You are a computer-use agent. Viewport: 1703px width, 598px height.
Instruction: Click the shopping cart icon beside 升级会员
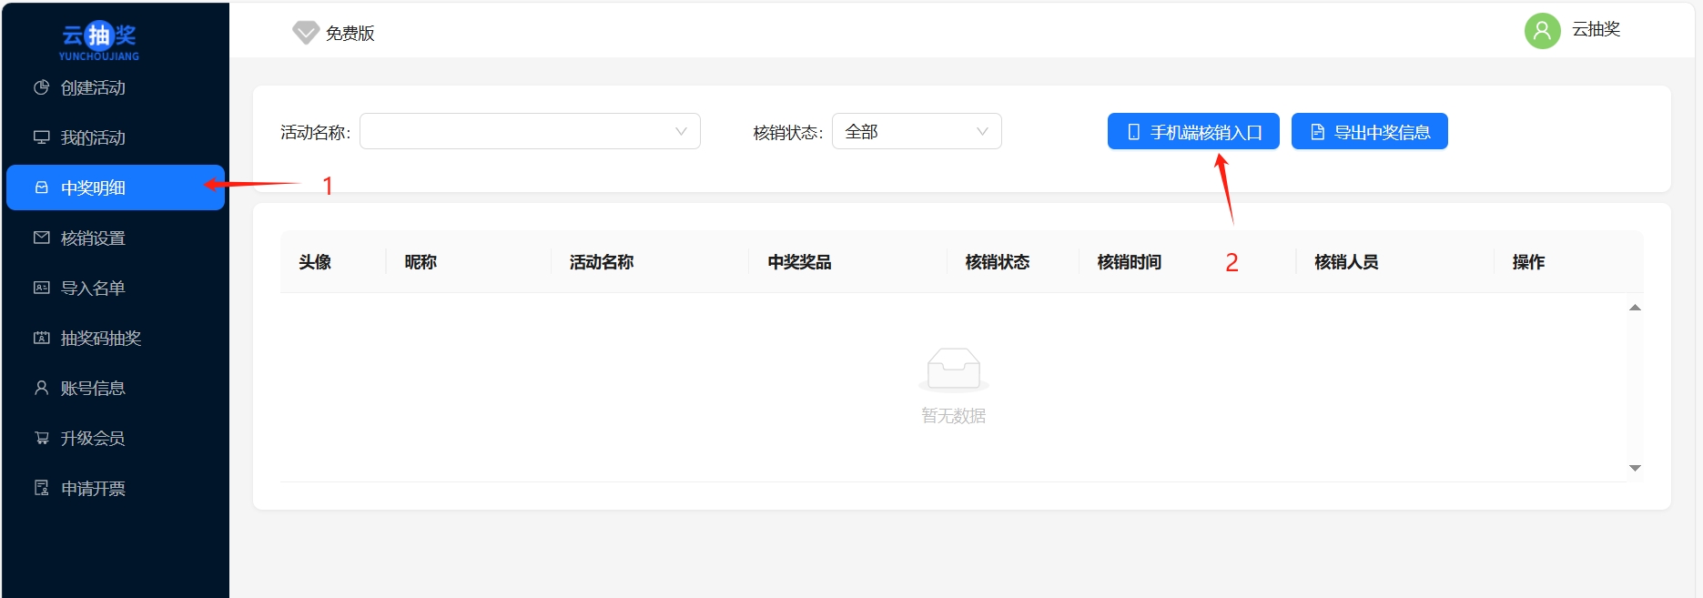[41, 438]
